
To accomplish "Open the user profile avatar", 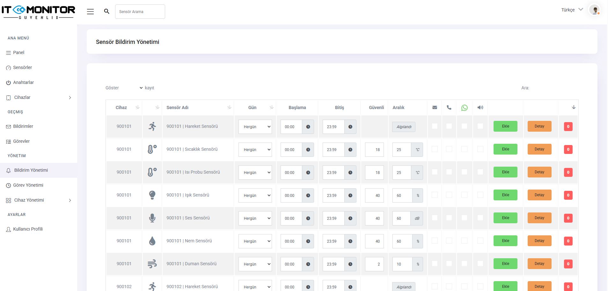I will 594,10.
